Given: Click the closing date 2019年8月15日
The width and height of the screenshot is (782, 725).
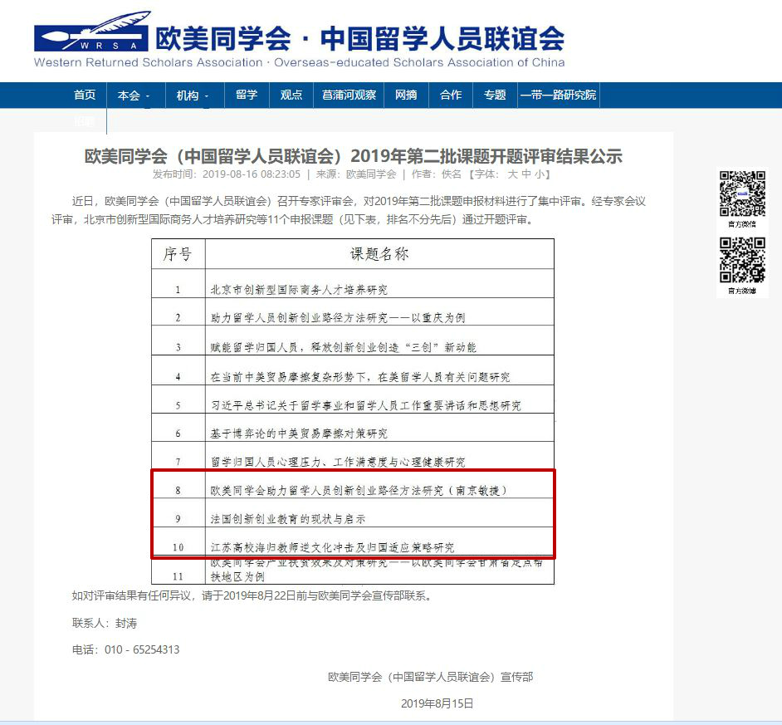Looking at the screenshot, I should click(x=437, y=703).
